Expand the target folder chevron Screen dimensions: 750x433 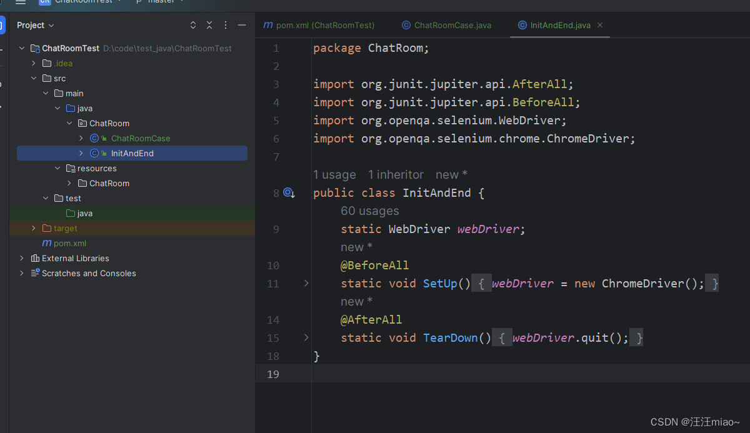[x=34, y=228]
